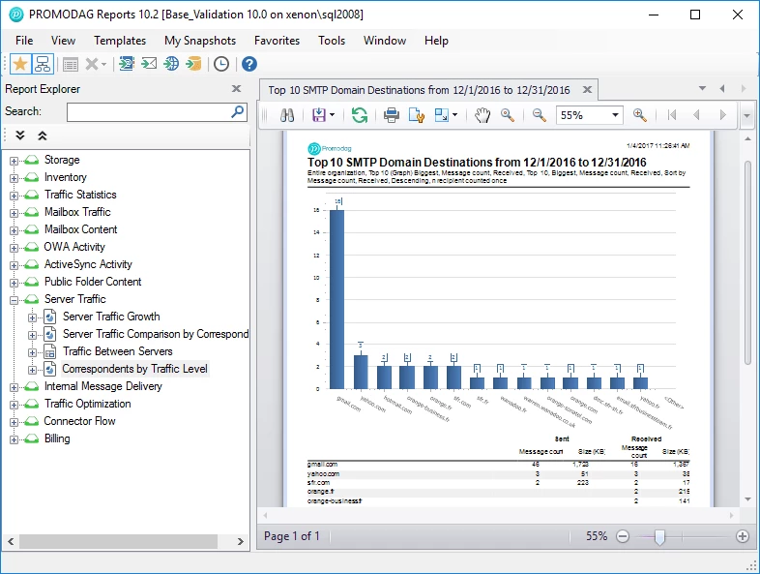This screenshot has width=760, height=574.
Task: Select the Top 10 SMTP Domain Destinations tab
Action: tap(419, 90)
